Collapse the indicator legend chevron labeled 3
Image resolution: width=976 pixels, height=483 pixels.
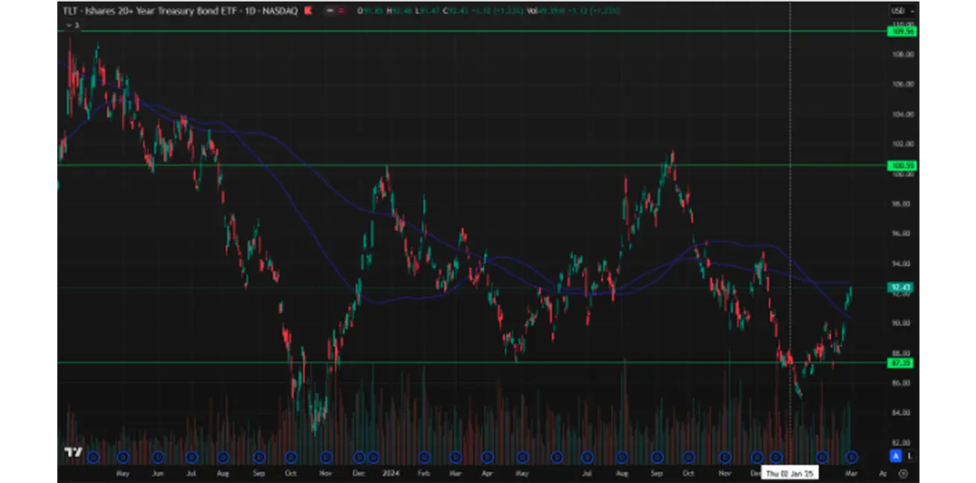72,25
